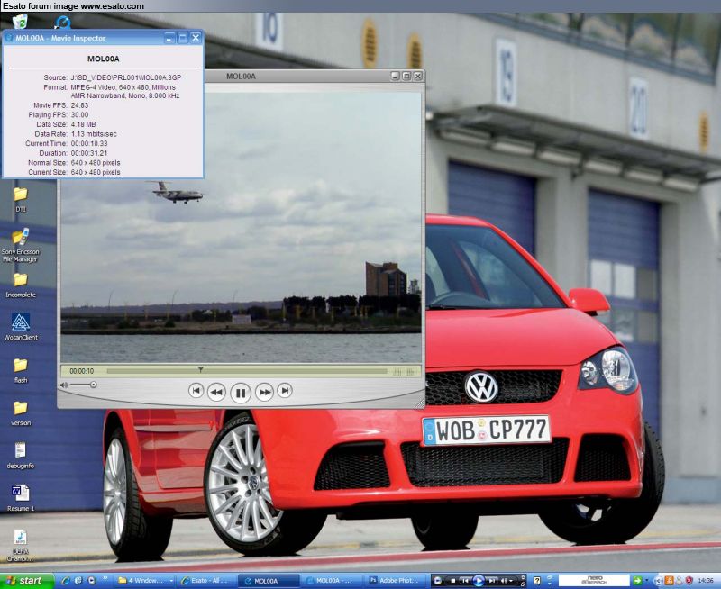Viewport: 721px width, 589px height.
Task: Select the UEFA Champ MP3 file icon
Action: pyautogui.click(x=20, y=546)
